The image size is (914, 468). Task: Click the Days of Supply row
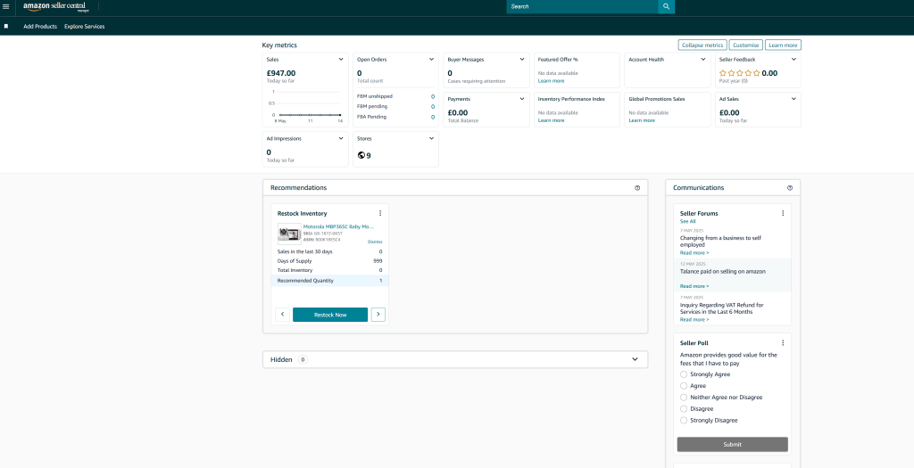coord(330,261)
